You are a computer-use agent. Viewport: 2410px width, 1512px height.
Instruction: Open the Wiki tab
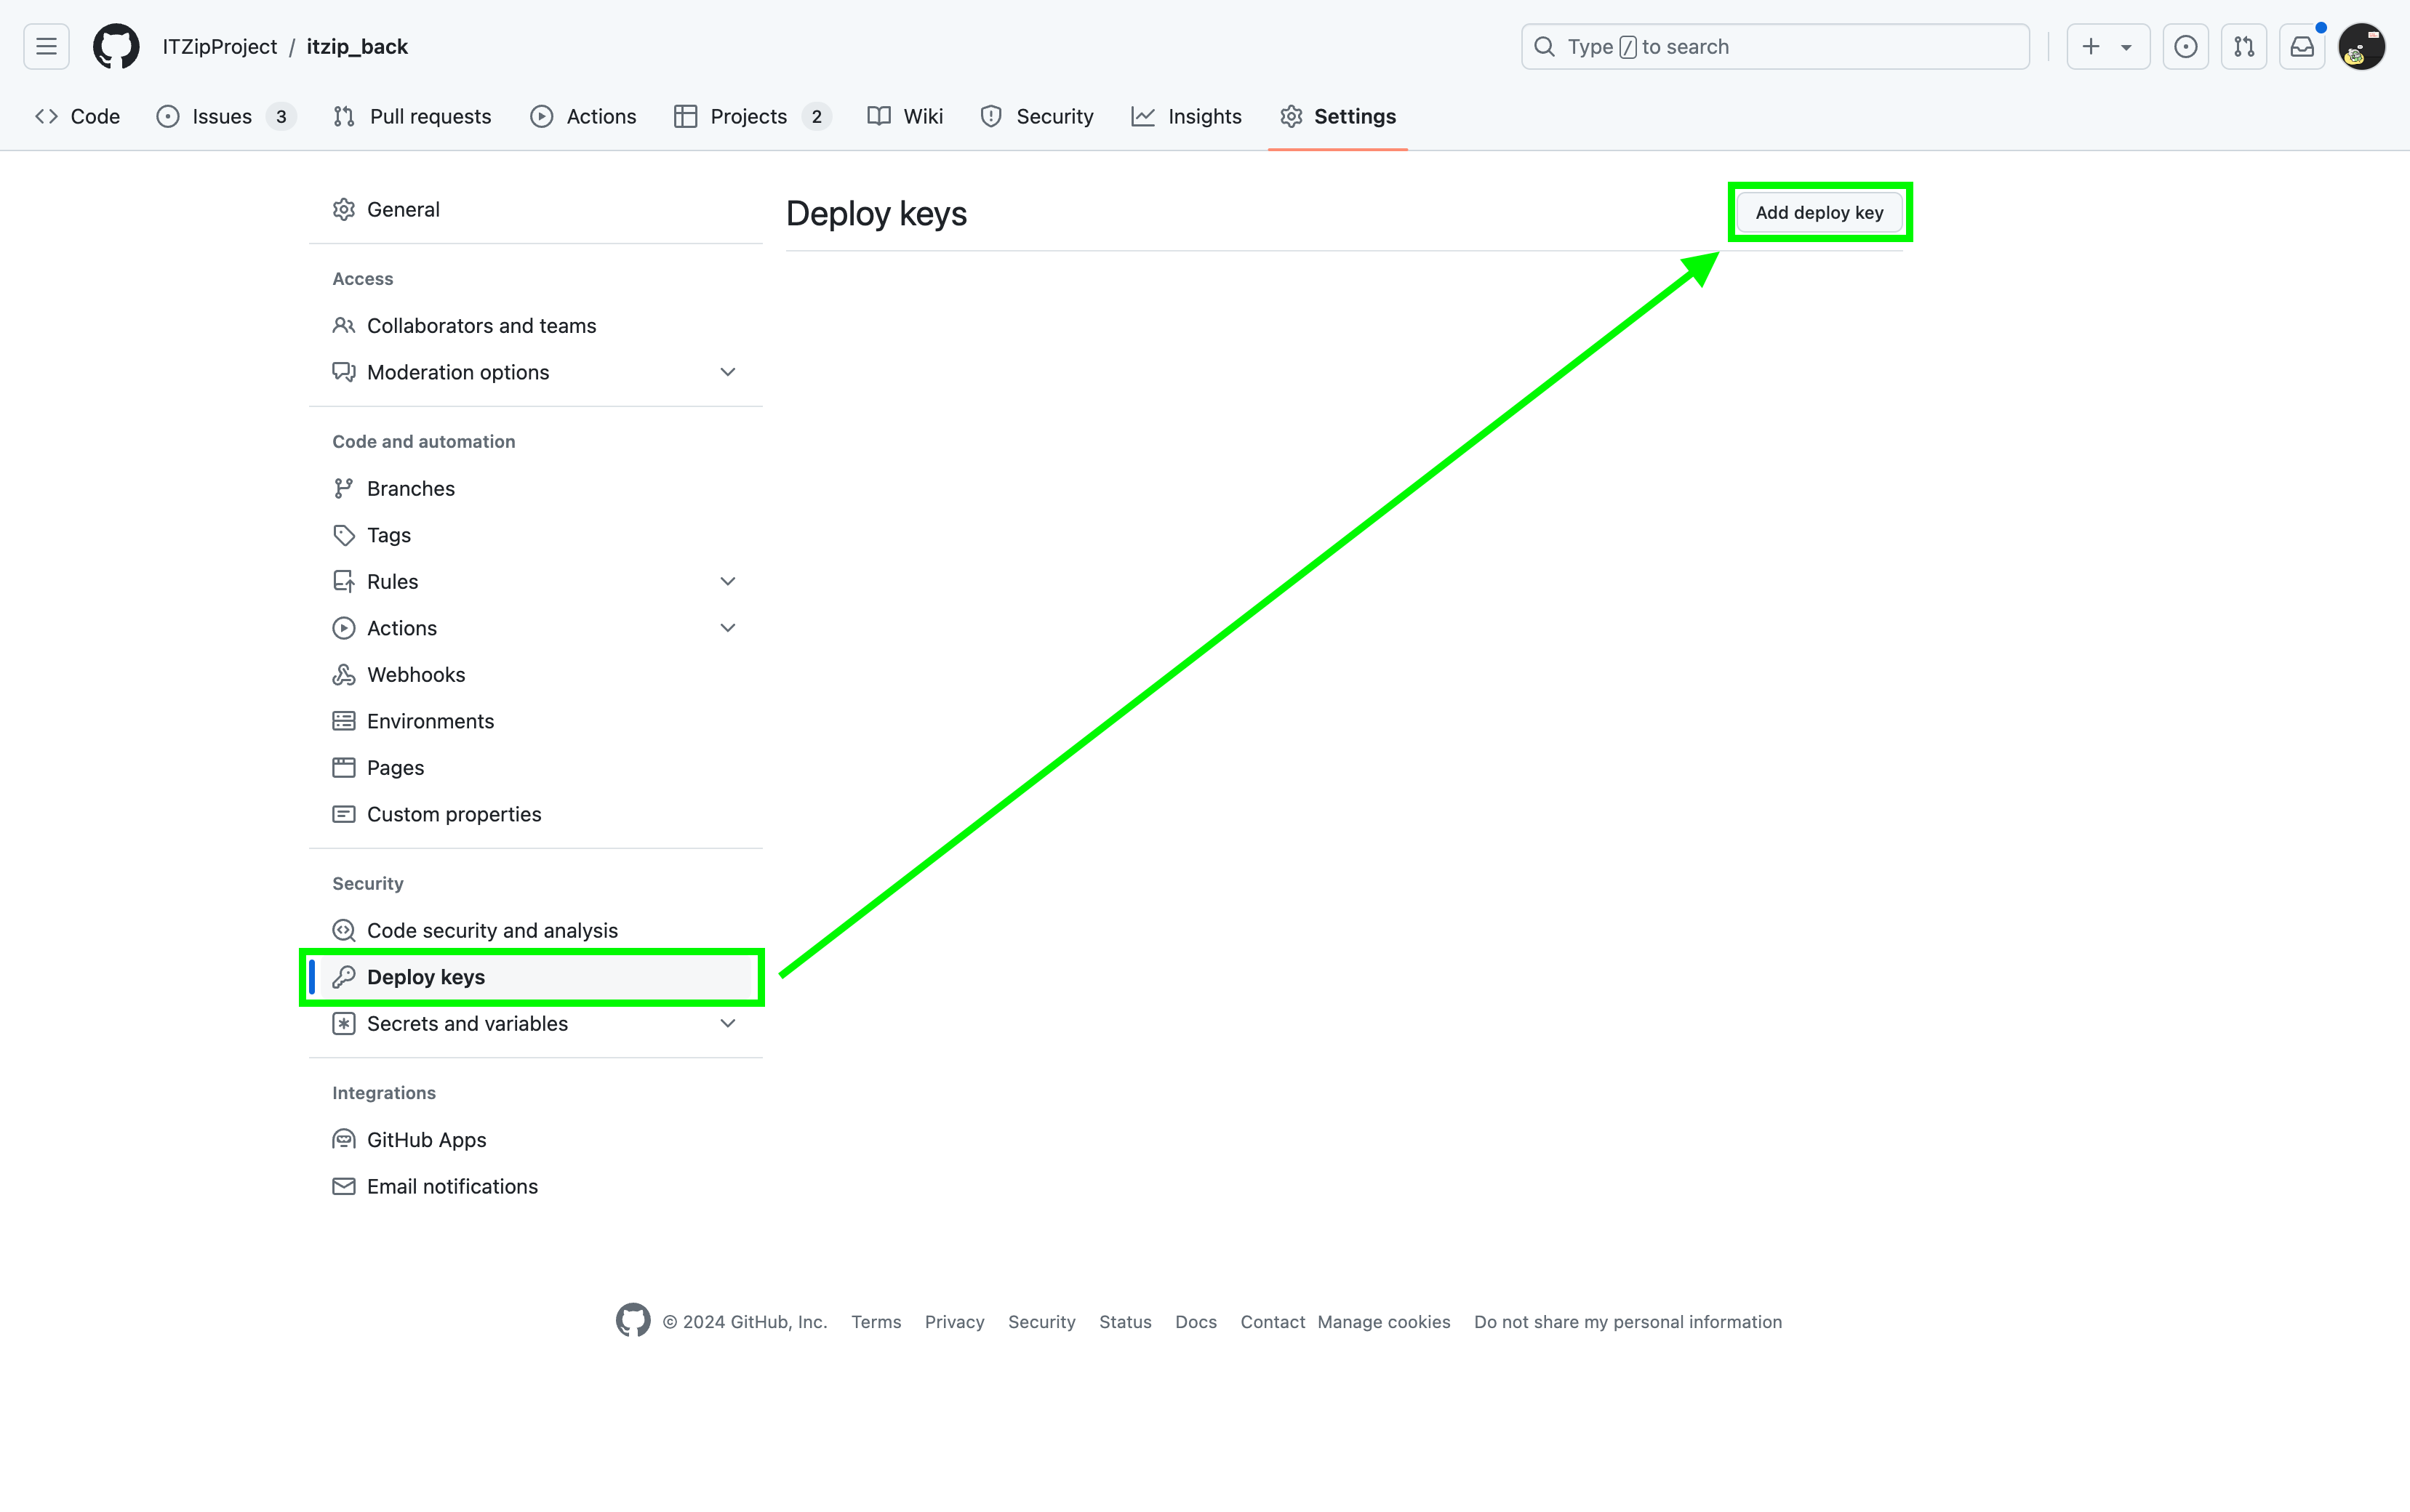[x=905, y=117]
